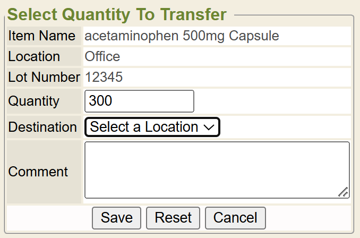Click inside the Comment text area
Screen dimensions: 360x238
tap(217, 170)
